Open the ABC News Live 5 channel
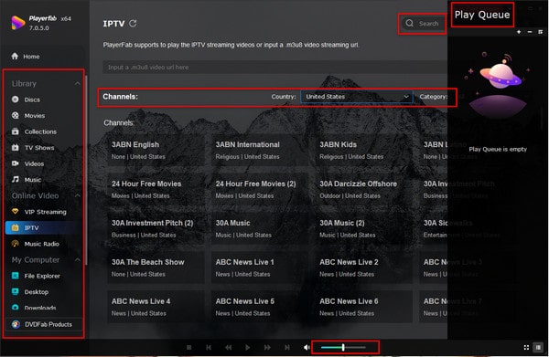This screenshot has height=357, width=549. [260, 307]
